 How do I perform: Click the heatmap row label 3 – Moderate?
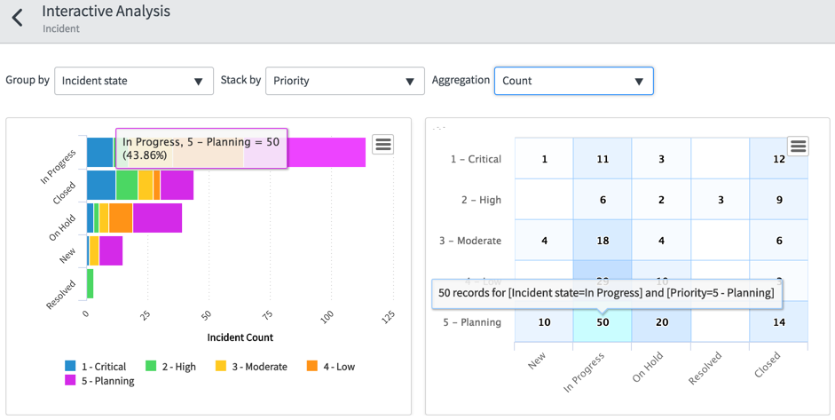pos(469,241)
